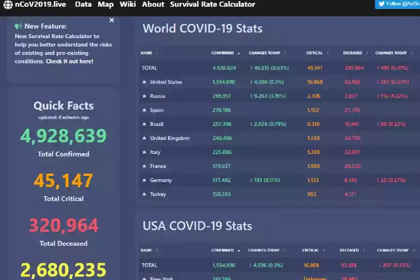This screenshot has width=420, height=280.
Task: Click the star icon beside Germany
Action: pos(144,180)
